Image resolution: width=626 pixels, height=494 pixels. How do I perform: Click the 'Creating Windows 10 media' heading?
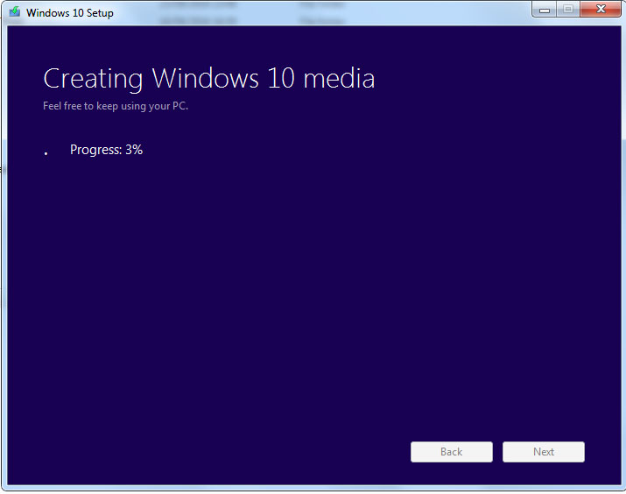click(x=208, y=79)
